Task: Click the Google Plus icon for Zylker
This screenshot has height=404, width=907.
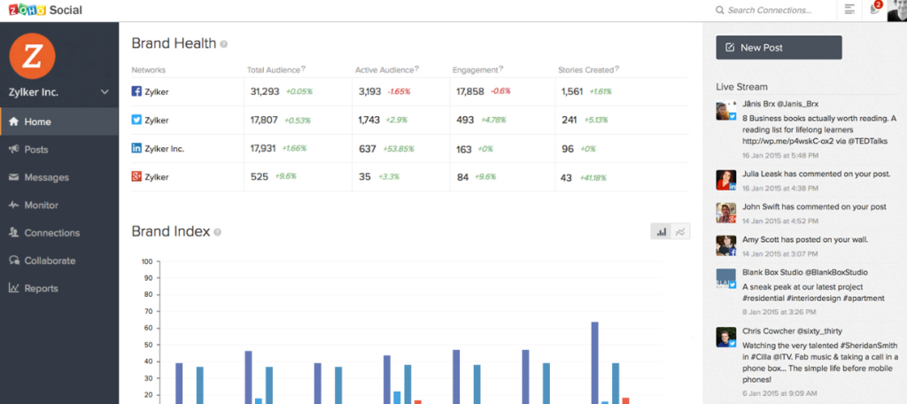Action: [x=136, y=176]
